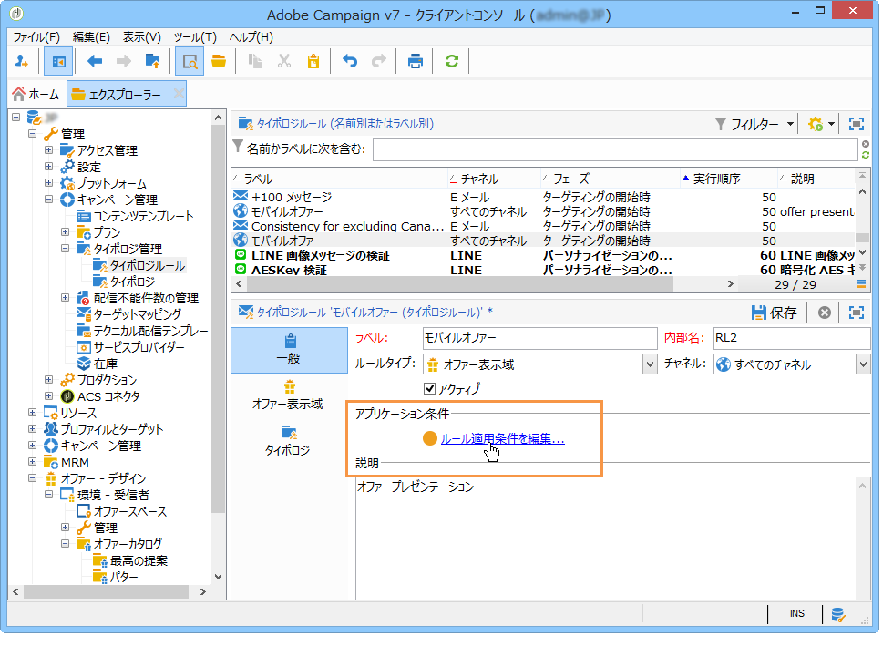Toggle the navigation tree view icon
Viewport: 893px width, 646px height.
pyautogui.click(x=58, y=62)
